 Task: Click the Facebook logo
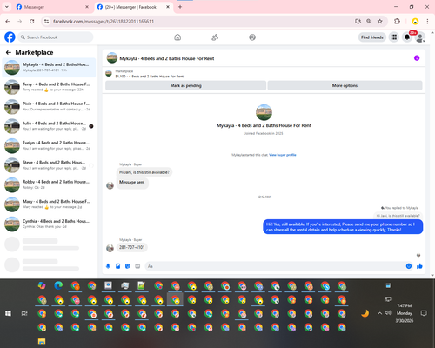(x=10, y=37)
